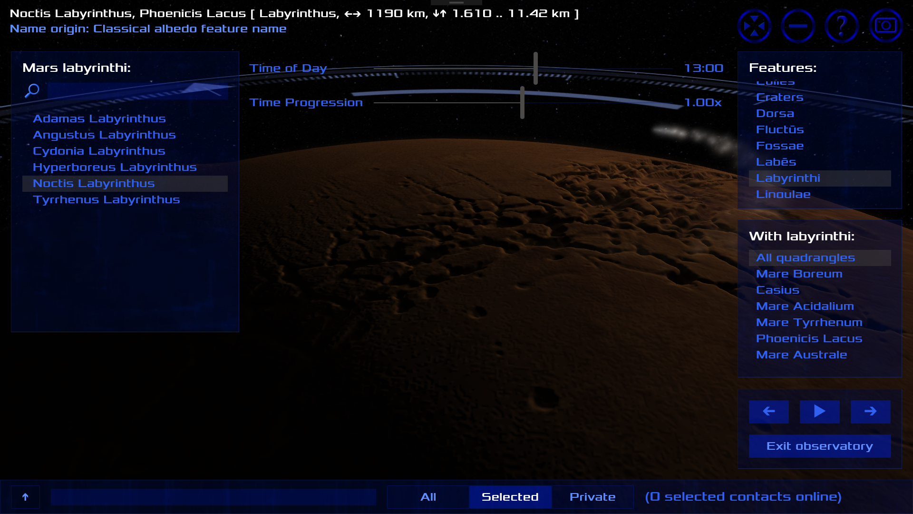Filter by Mare Tyrrhenum quadrangle
Viewport: 913px width, 514px height.
[x=820, y=323]
